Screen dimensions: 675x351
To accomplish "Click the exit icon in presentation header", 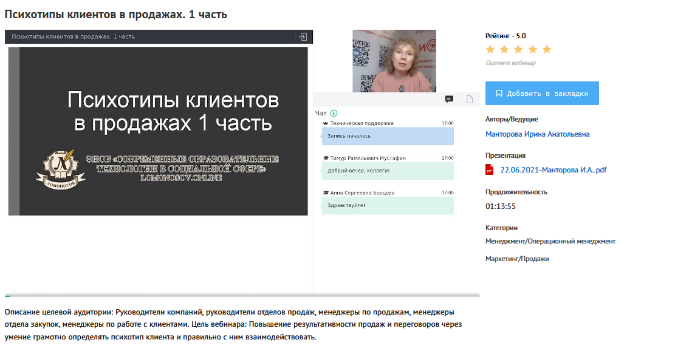I will 303,36.
